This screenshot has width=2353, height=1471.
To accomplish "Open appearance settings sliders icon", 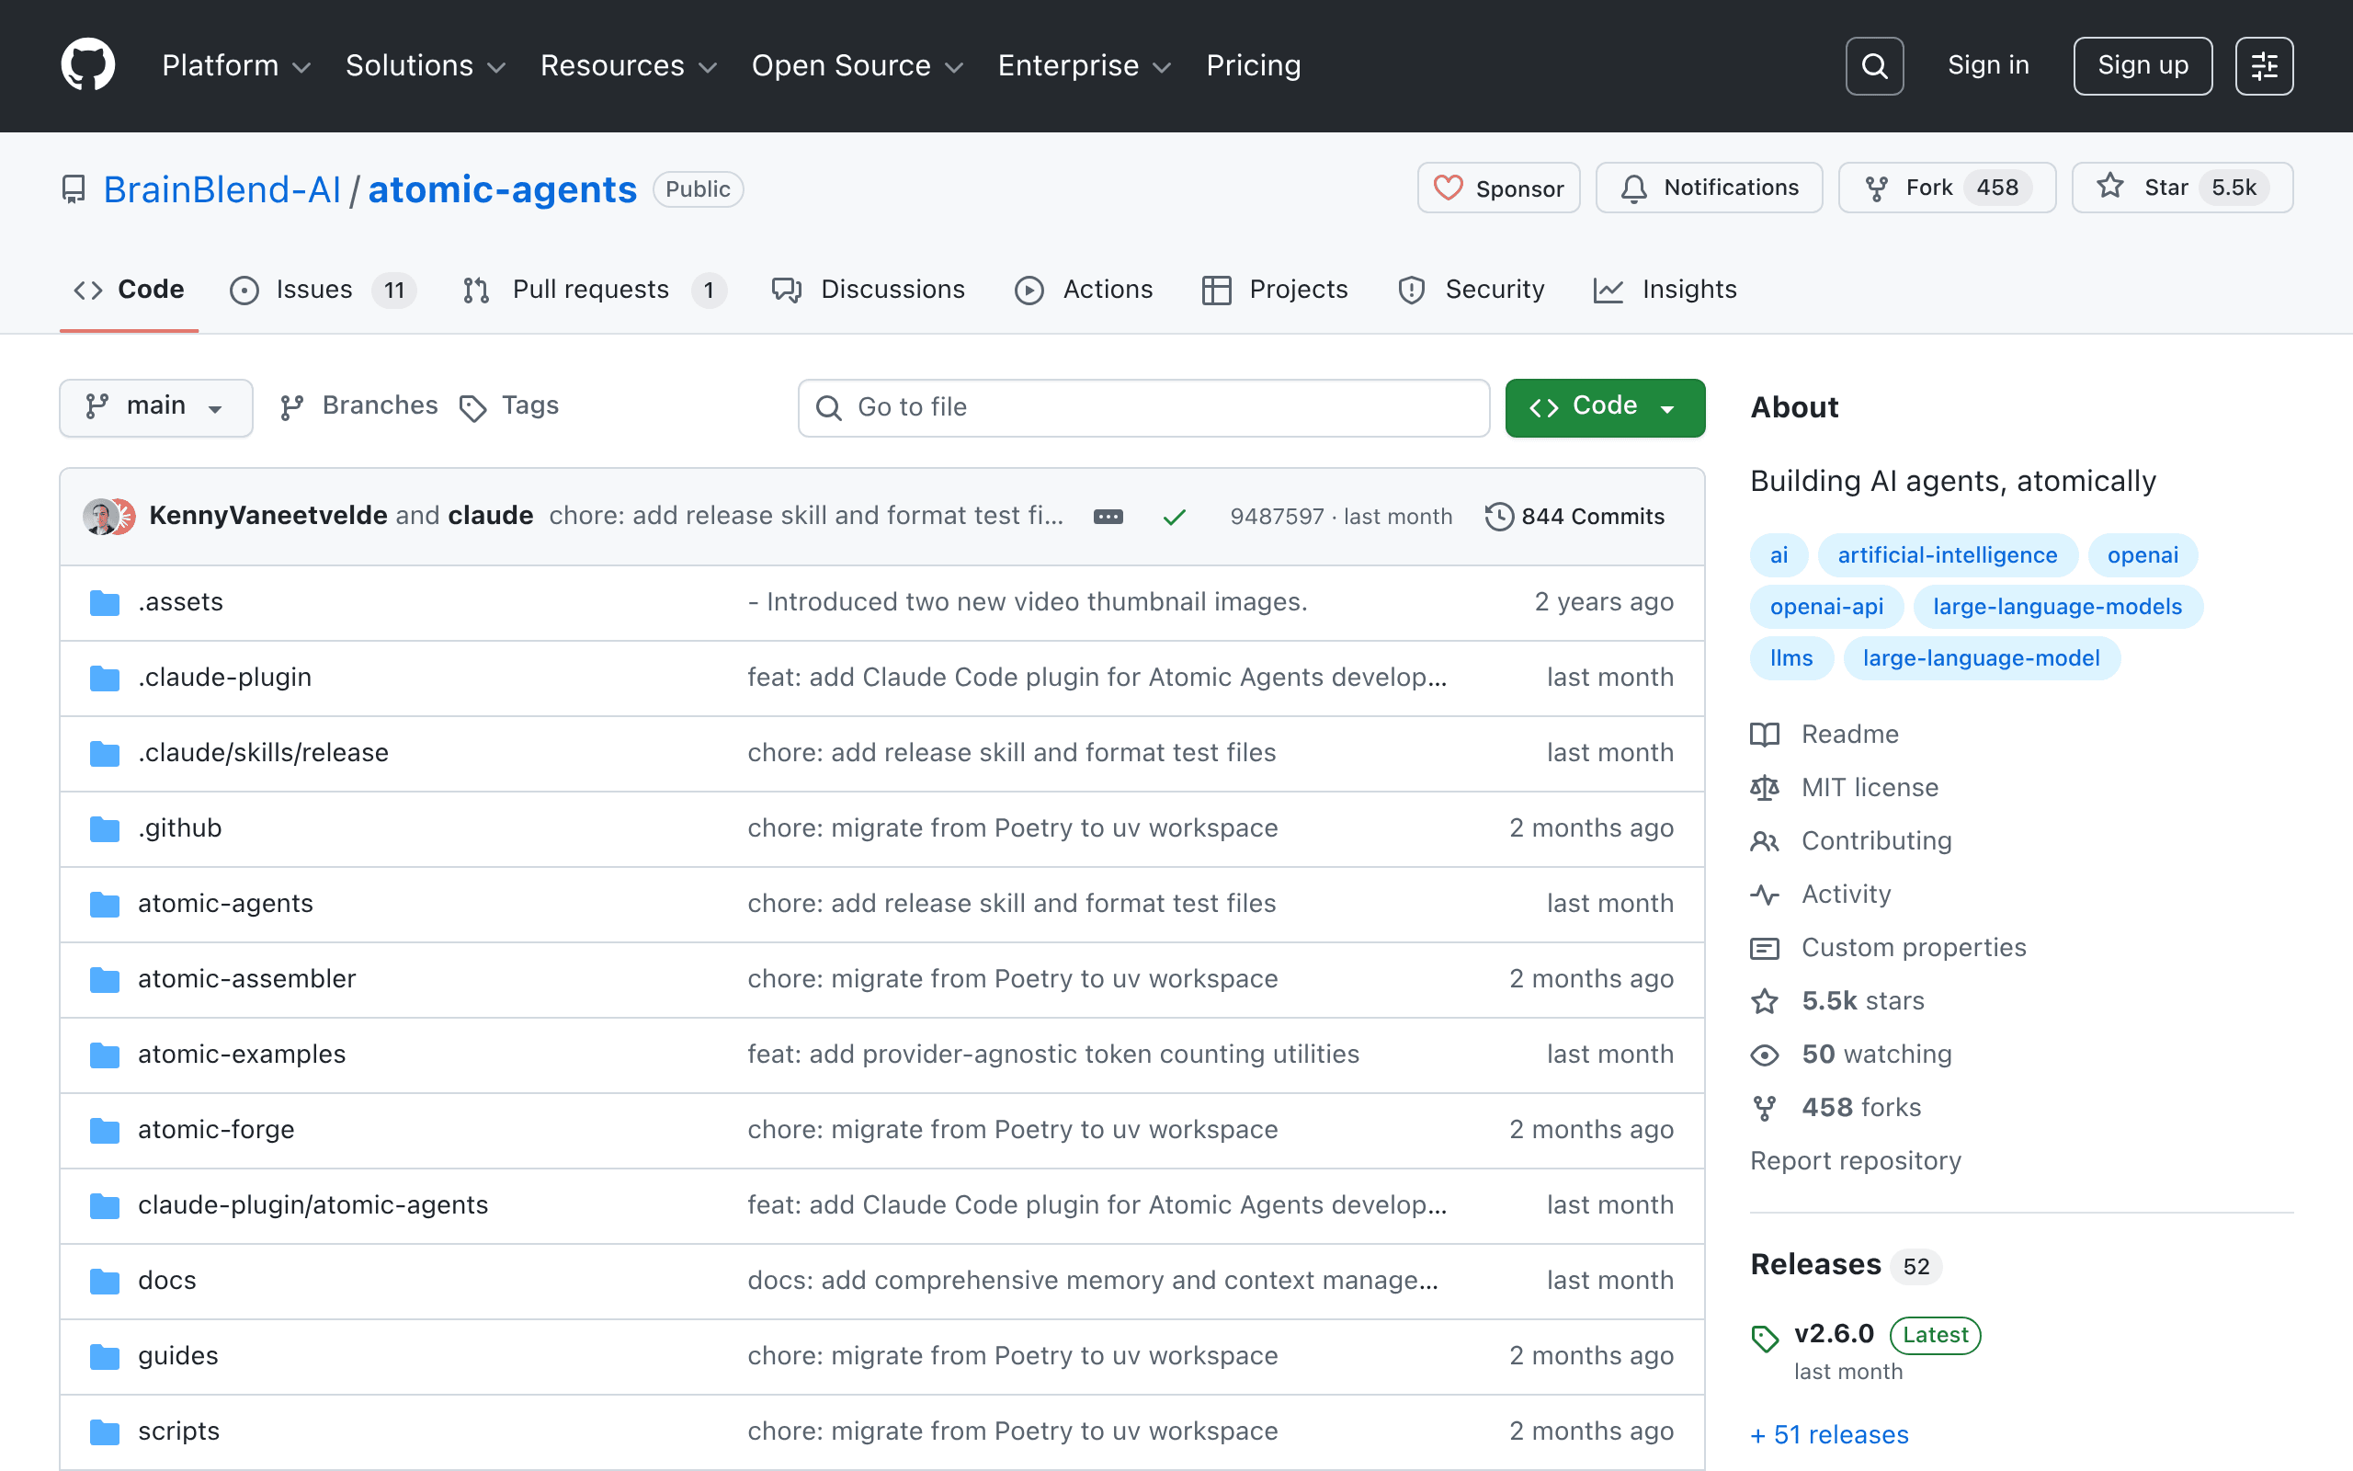I will click(2264, 66).
